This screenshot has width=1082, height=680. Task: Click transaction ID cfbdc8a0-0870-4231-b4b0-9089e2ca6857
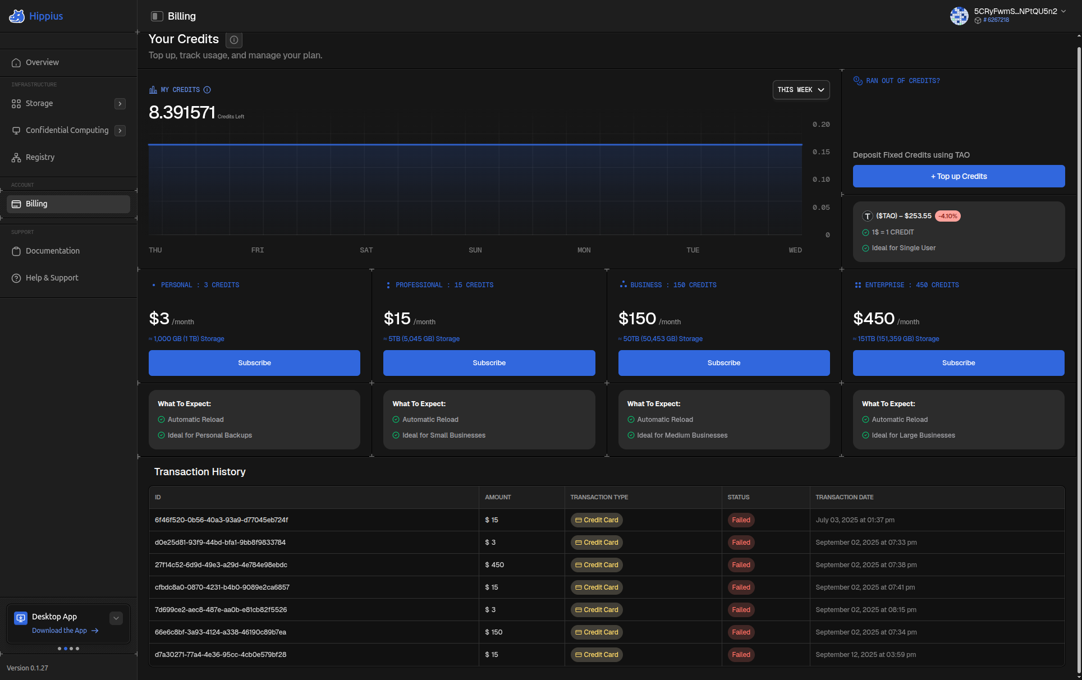tap(222, 587)
